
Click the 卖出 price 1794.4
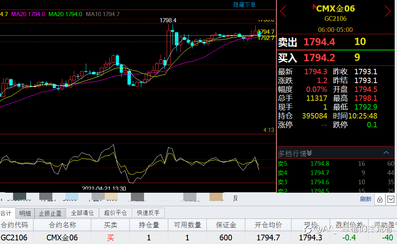click(x=319, y=42)
